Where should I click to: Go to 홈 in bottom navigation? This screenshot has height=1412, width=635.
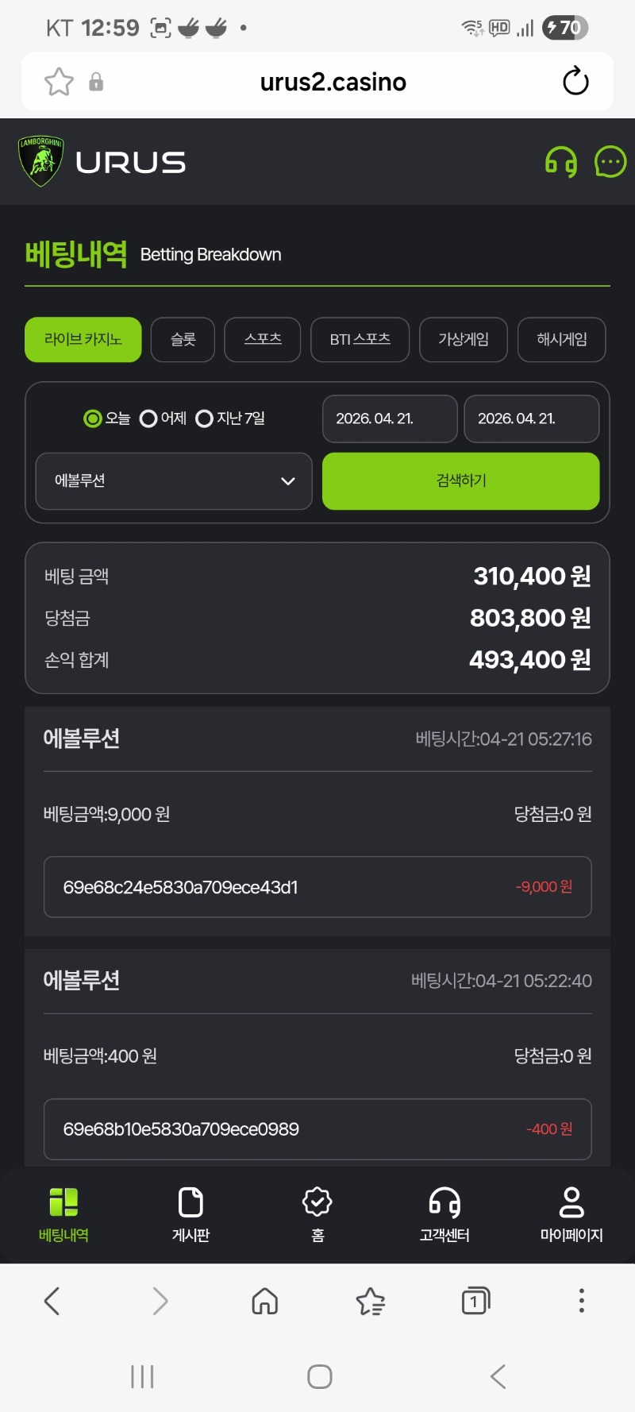[x=317, y=1213]
